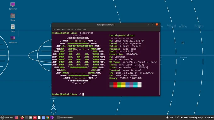Open the beige file manager panel icon
The image size is (214, 120).
click(x=31, y=117)
